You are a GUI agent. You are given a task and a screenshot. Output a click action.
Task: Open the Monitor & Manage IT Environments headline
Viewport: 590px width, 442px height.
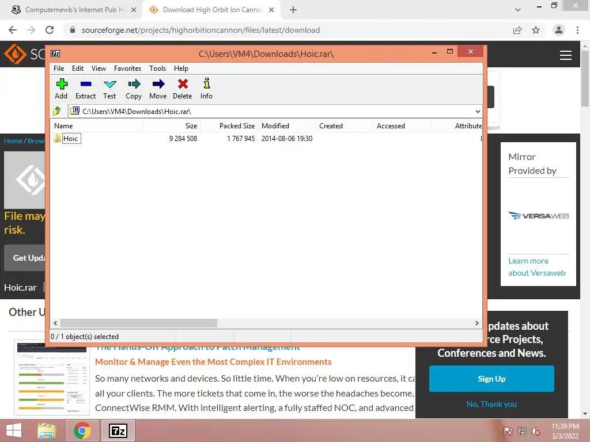tap(213, 361)
